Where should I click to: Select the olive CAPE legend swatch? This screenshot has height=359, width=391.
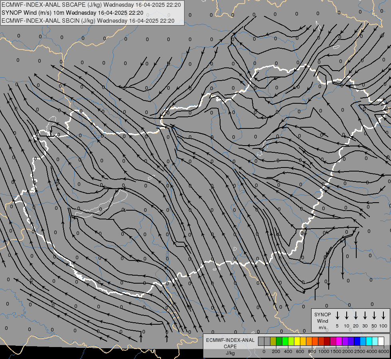pos(273,341)
